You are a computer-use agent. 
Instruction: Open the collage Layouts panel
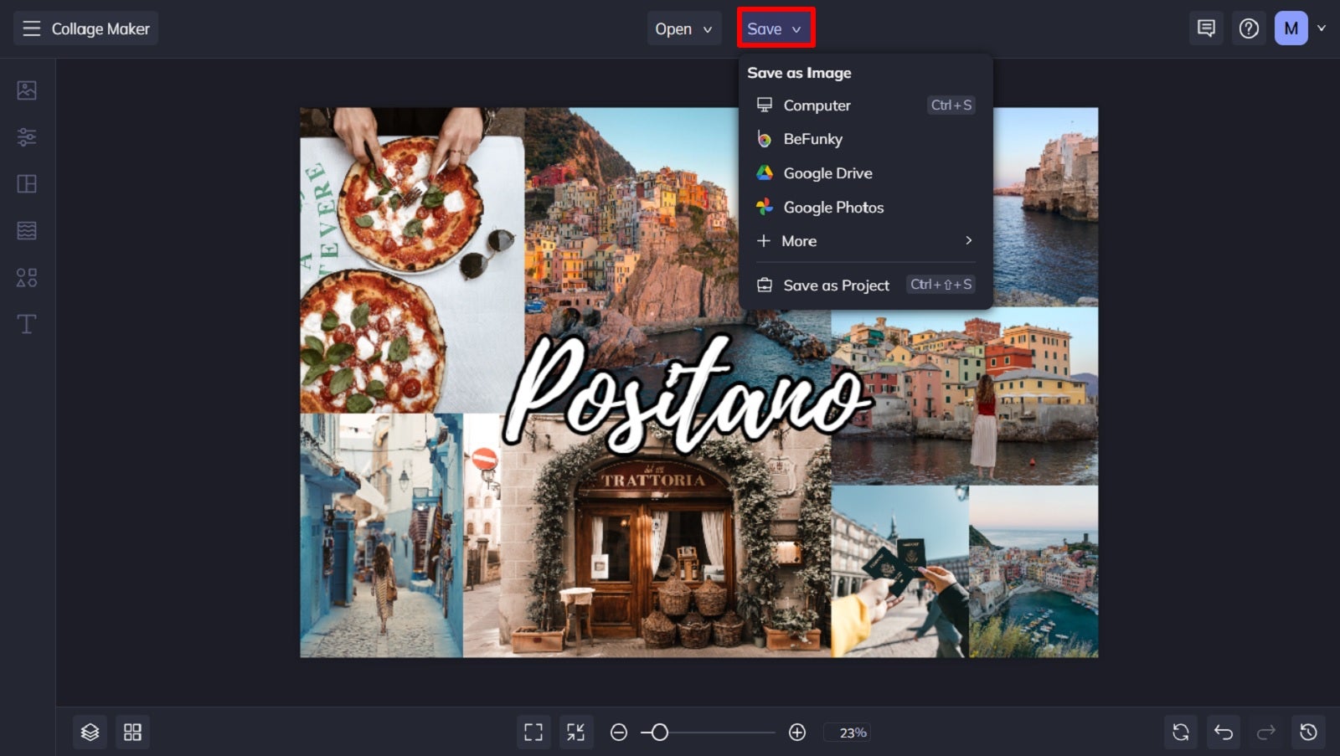coord(26,183)
